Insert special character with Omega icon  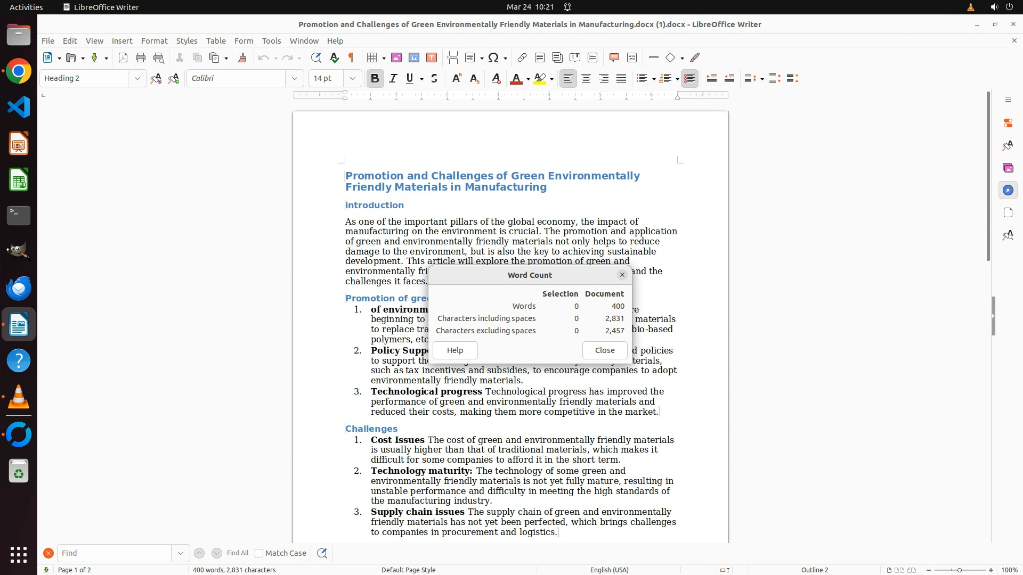493,57
